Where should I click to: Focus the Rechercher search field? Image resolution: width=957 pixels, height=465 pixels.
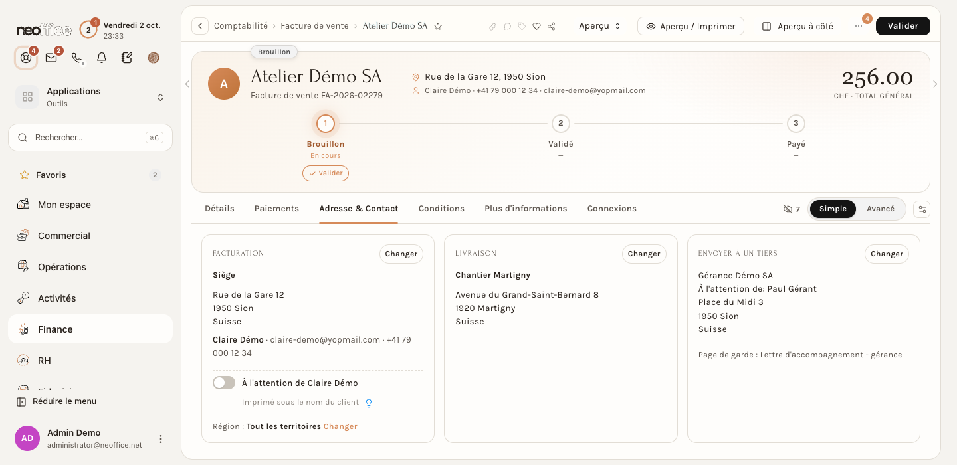pyautogui.click(x=90, y=138)
